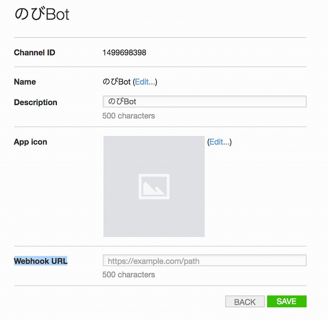
Task: Open the Edit link beside App icon
Action: click(219, 142)
